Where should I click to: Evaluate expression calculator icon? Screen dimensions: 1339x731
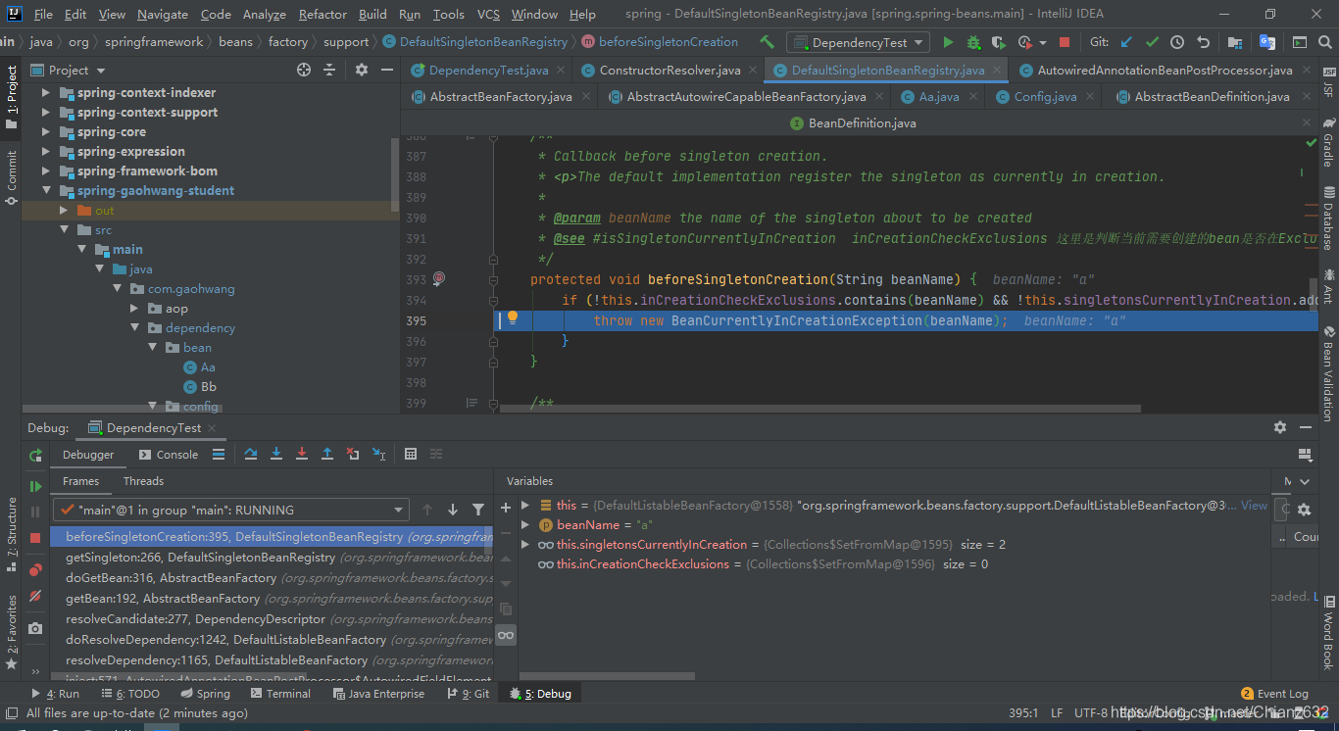point(411,454)
